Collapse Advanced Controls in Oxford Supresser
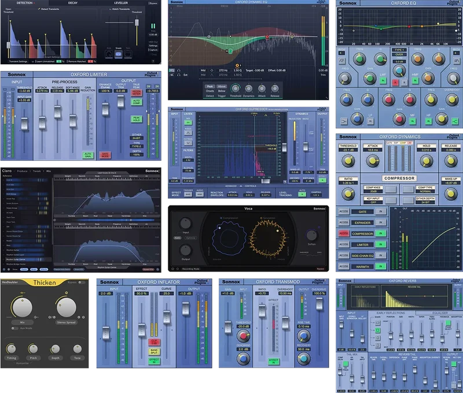This screenshot has width=463, height=393. point(241,186)
